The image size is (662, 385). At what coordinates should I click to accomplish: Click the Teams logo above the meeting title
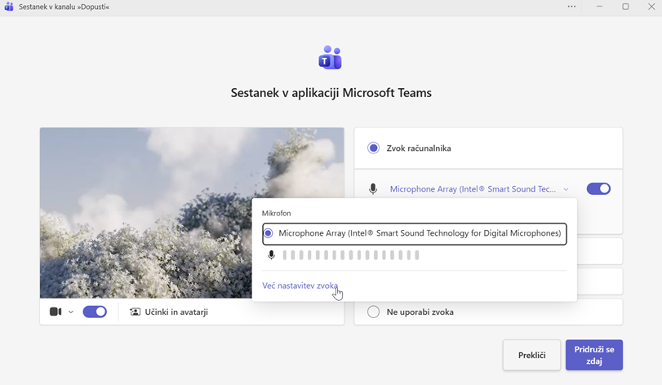331,58
